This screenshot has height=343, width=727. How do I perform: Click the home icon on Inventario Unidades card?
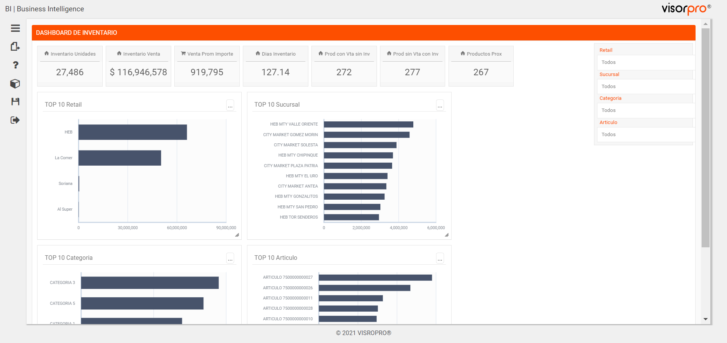tap(46, 53)
